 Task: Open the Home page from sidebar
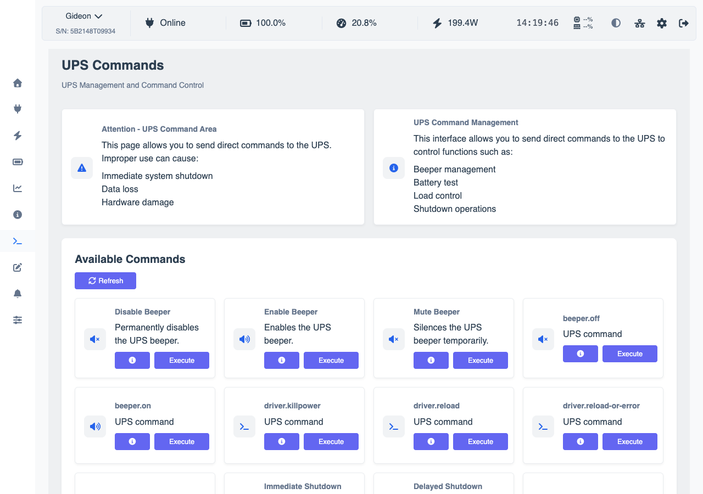point(18,83)
